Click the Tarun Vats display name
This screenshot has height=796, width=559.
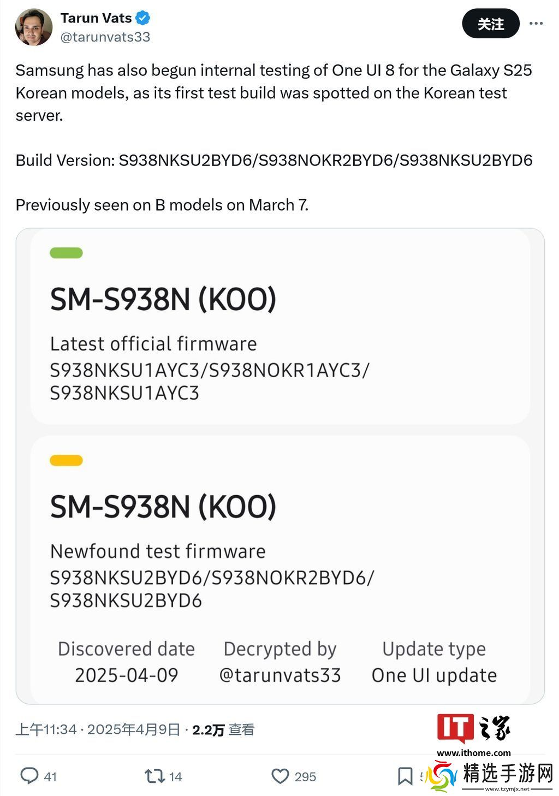coord(96,18)
